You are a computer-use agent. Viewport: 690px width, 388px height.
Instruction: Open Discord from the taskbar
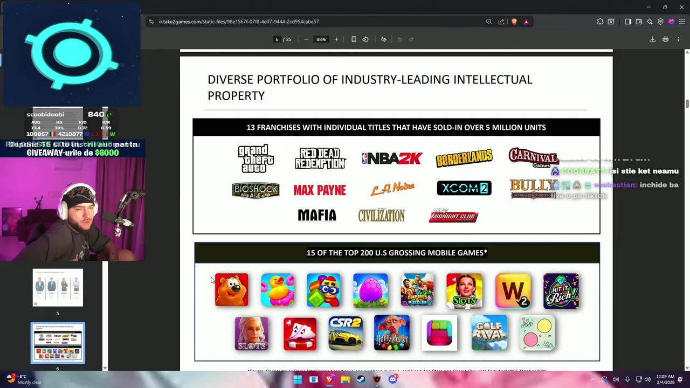pos(393,379)
